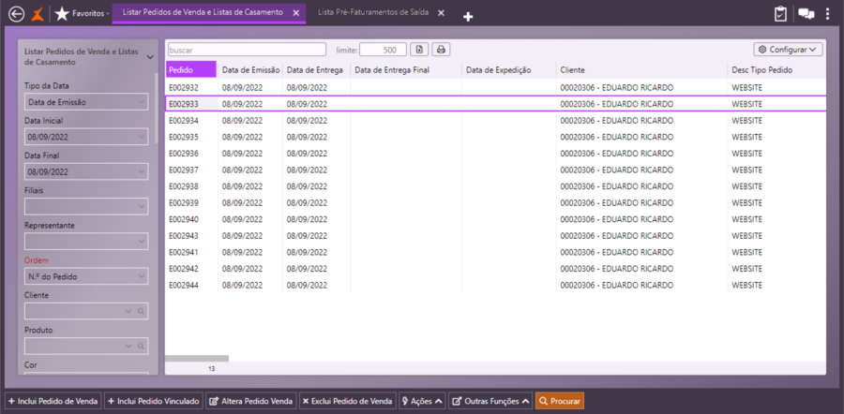This screenshot has width=844, height=414.
Task: Click the Cliente field search magnifier
Action: point(142,311)
